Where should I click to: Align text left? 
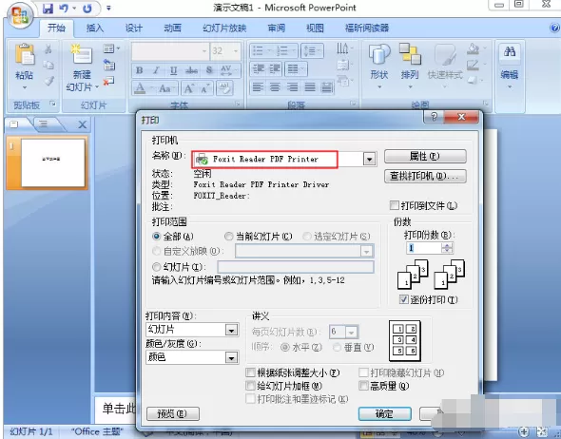(x=258, y=86)
